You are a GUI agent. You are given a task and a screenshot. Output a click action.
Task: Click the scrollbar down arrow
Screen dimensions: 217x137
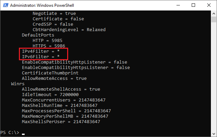pos(214,134)
